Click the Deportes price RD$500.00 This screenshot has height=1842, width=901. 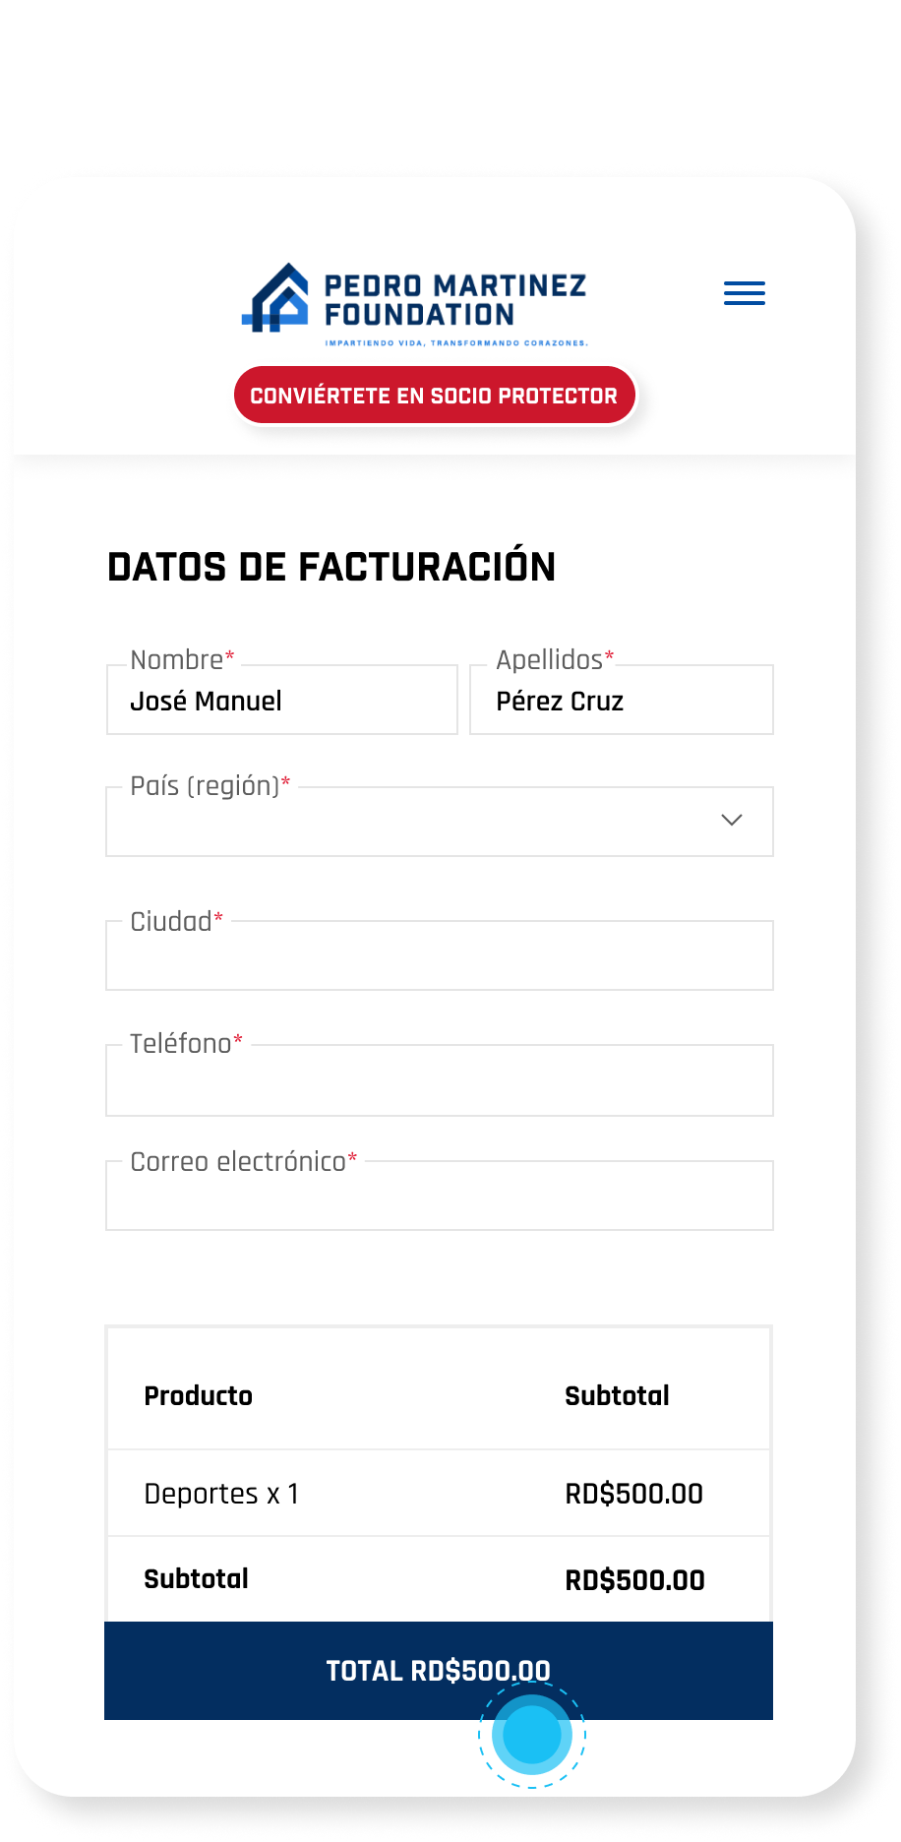coord(633,1494)
